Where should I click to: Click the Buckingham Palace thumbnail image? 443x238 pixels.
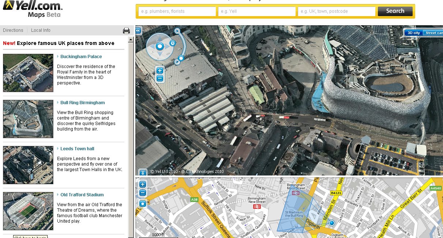(x=28, y=73)
